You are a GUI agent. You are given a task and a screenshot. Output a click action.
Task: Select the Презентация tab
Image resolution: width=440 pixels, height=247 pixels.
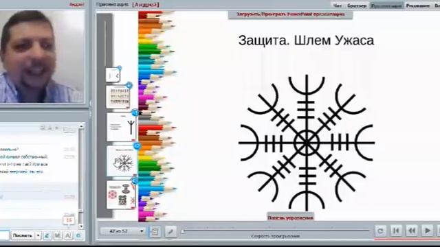386,5
